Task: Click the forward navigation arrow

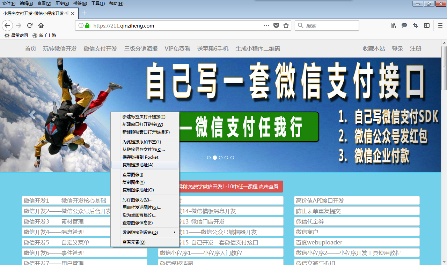Action: coord(19,25)
